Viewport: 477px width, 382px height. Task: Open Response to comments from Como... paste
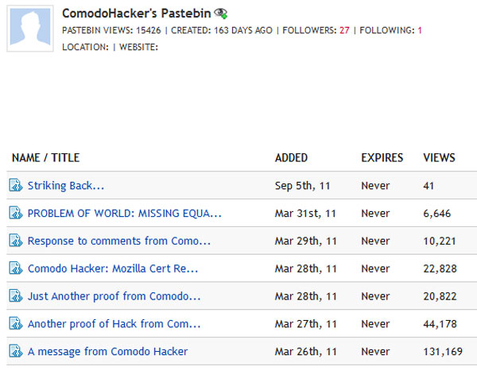point(119,241)
